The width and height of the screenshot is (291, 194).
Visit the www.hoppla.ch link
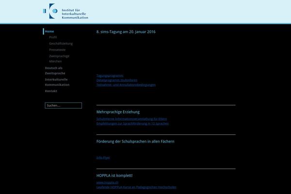point(106,182)
